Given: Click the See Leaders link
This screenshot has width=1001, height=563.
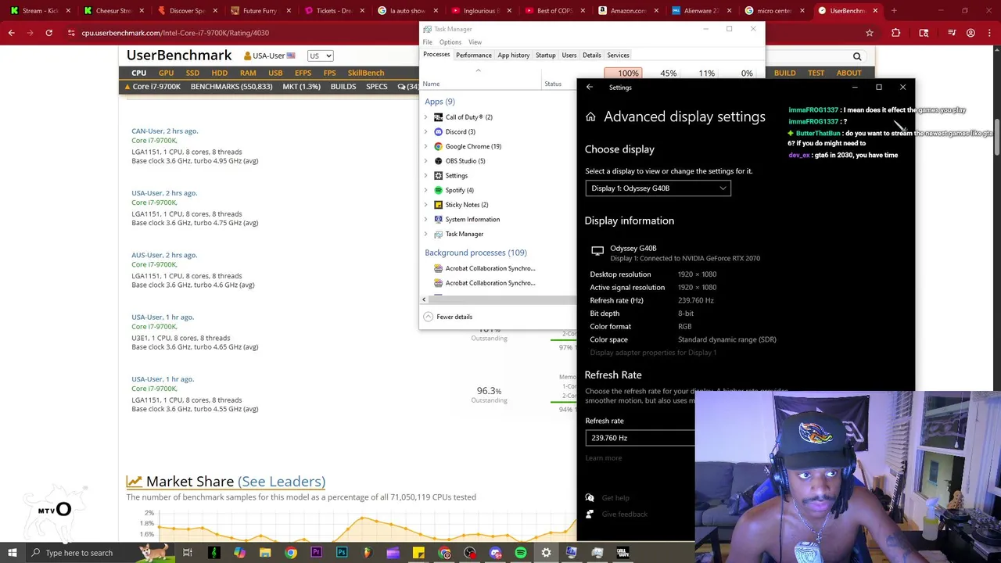Looking at the screenshot, I should click(x=282, y=482).
